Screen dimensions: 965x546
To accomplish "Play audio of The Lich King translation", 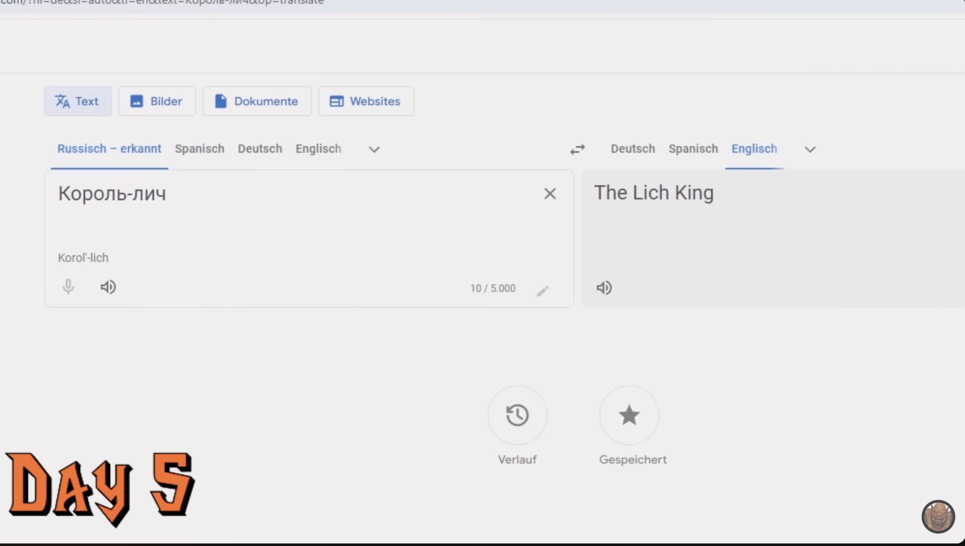I will click(604, 288).
